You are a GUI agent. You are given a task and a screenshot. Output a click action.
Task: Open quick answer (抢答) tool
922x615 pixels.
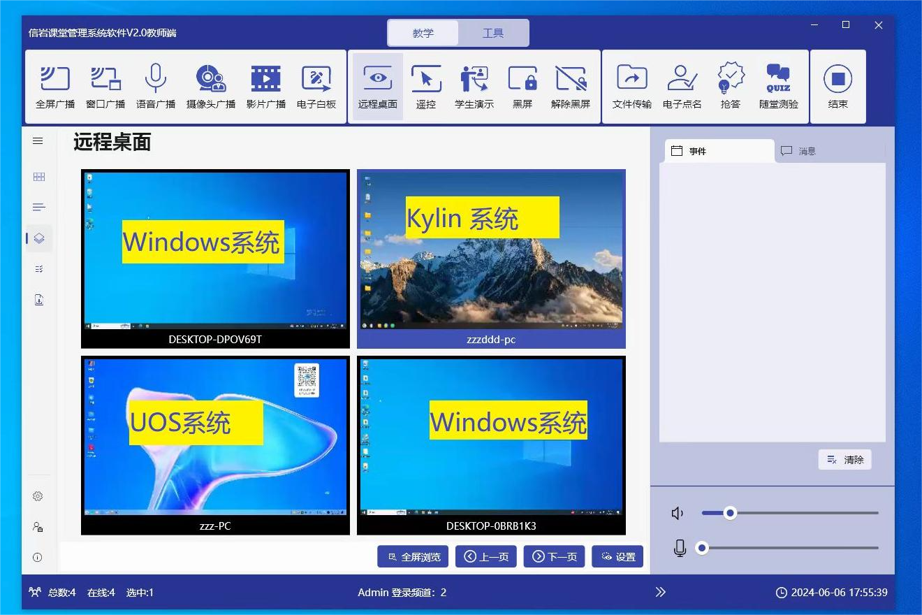(731, 87)
